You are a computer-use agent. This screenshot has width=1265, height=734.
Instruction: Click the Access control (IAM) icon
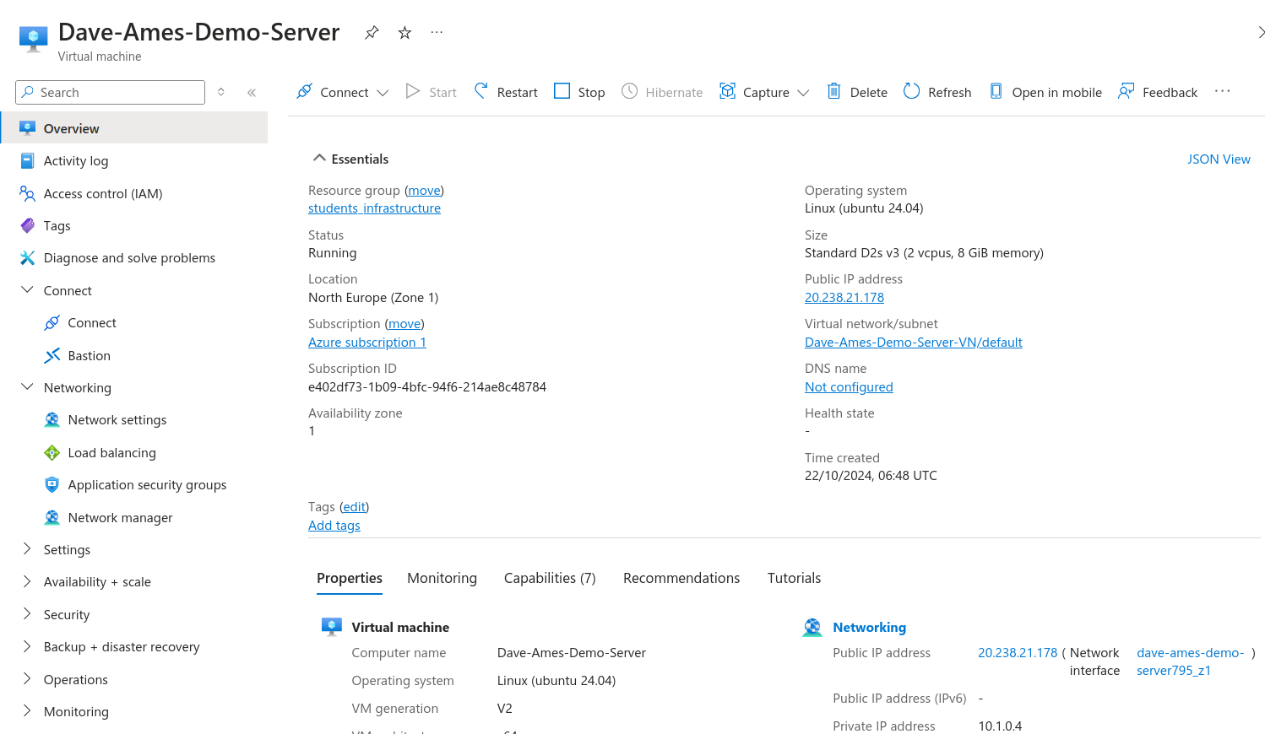(28, 193)
